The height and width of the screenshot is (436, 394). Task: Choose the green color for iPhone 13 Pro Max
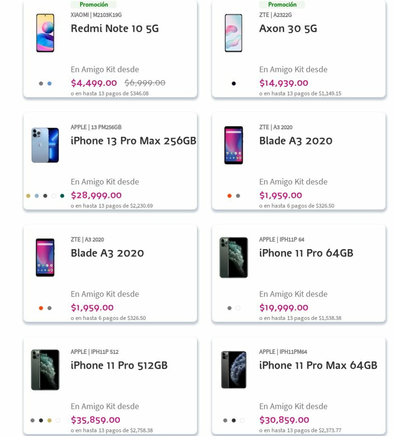(62, 196)
